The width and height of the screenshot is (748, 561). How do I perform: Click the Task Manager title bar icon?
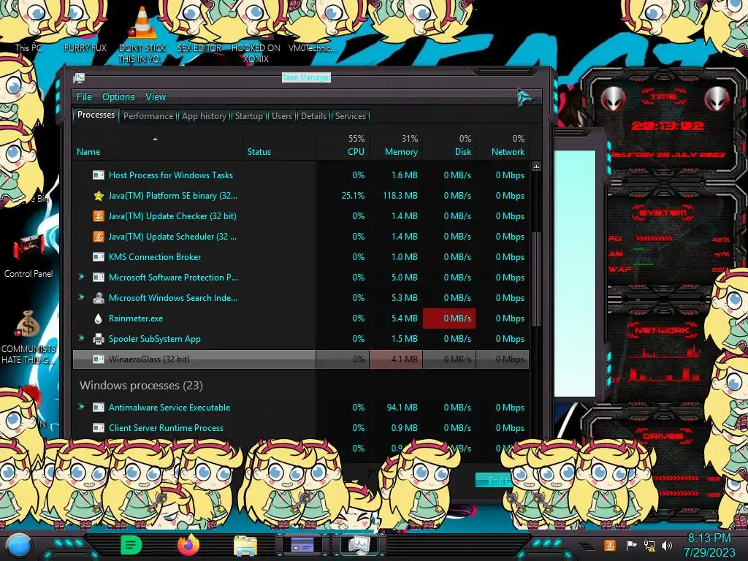tap(79, 77)
